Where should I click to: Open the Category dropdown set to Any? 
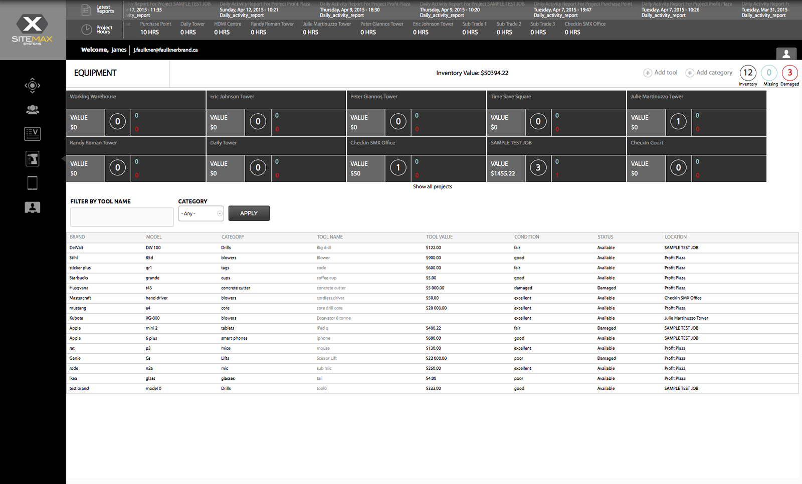click(x=201, y=213)
